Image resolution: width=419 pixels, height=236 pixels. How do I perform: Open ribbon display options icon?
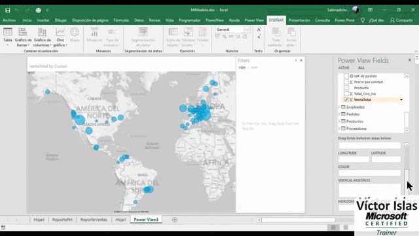click(370, 10)
